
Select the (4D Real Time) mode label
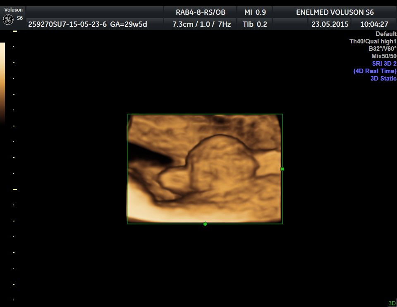pyautogui.click(x=375, y=71)
